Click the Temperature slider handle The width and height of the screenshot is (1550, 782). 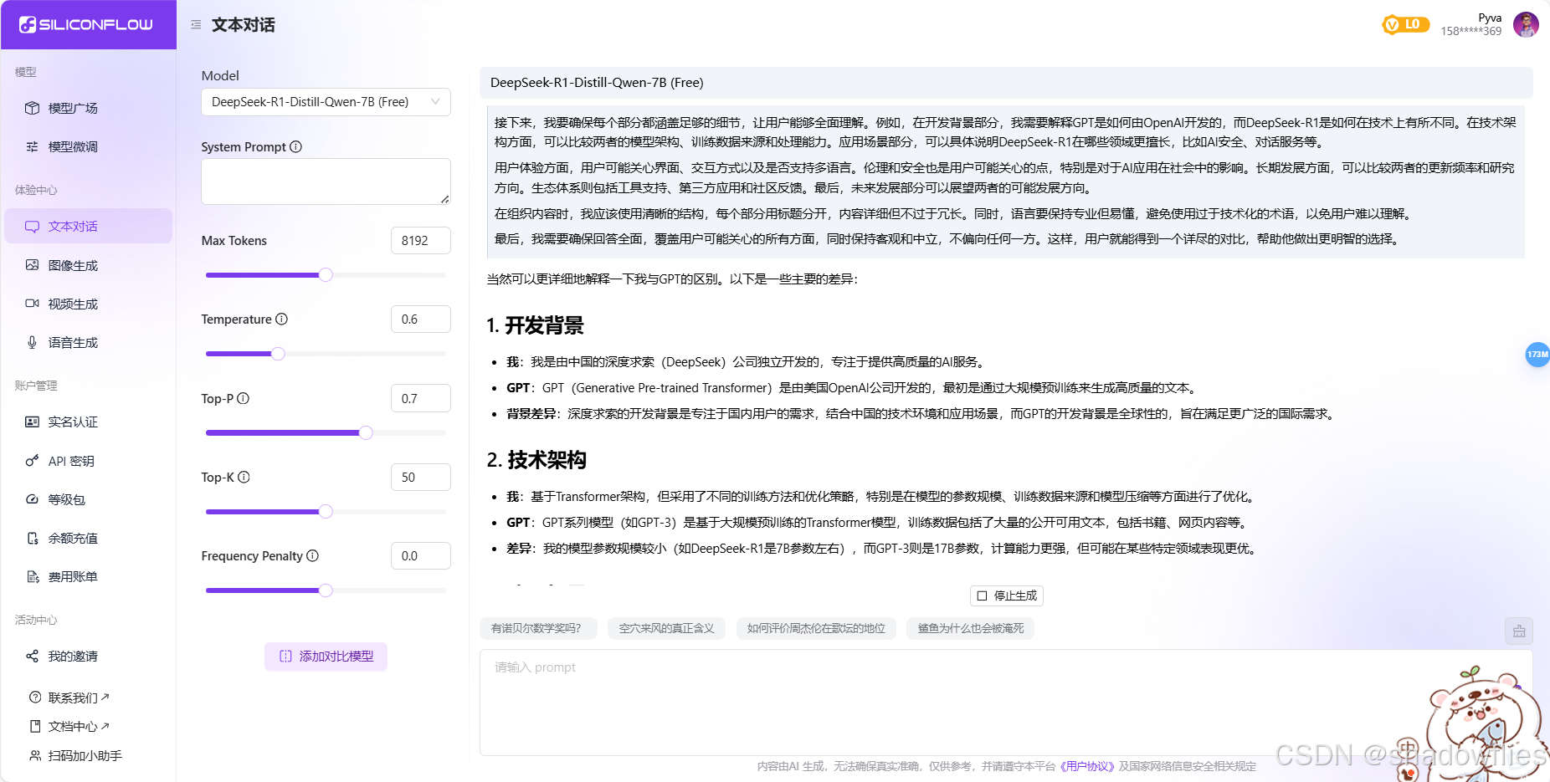click(278, 354)
